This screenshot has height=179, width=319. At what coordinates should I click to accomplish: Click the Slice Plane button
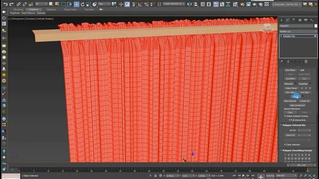(x=290, y=70)
